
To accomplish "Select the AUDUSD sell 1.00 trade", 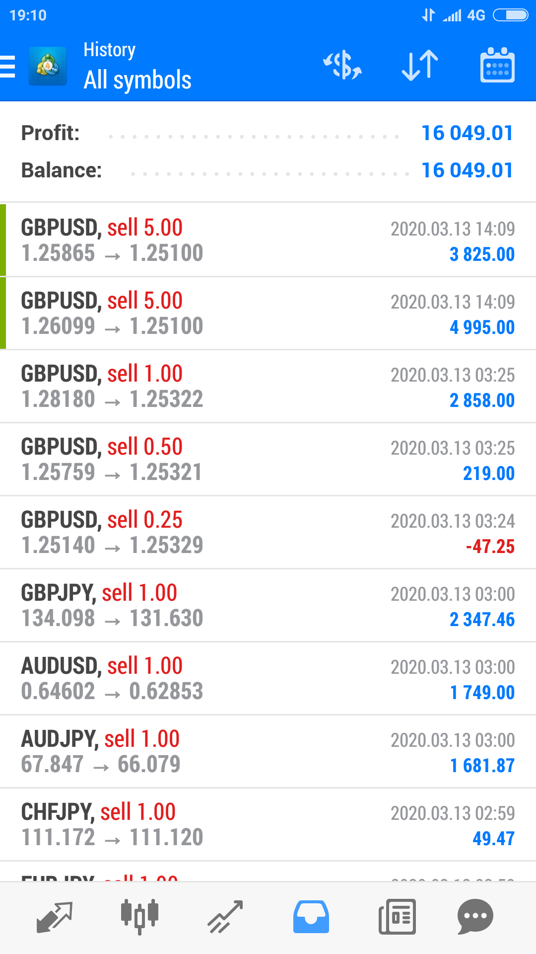I will pyautogui.click(x=268, y=679).
